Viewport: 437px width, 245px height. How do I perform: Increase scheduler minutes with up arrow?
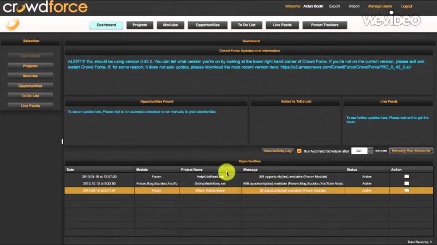[370, 149]
